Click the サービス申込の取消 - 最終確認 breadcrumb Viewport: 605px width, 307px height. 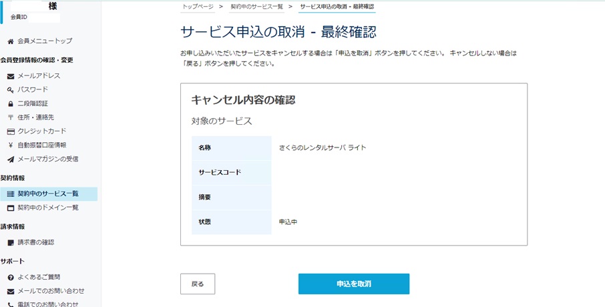coord(337,6)
